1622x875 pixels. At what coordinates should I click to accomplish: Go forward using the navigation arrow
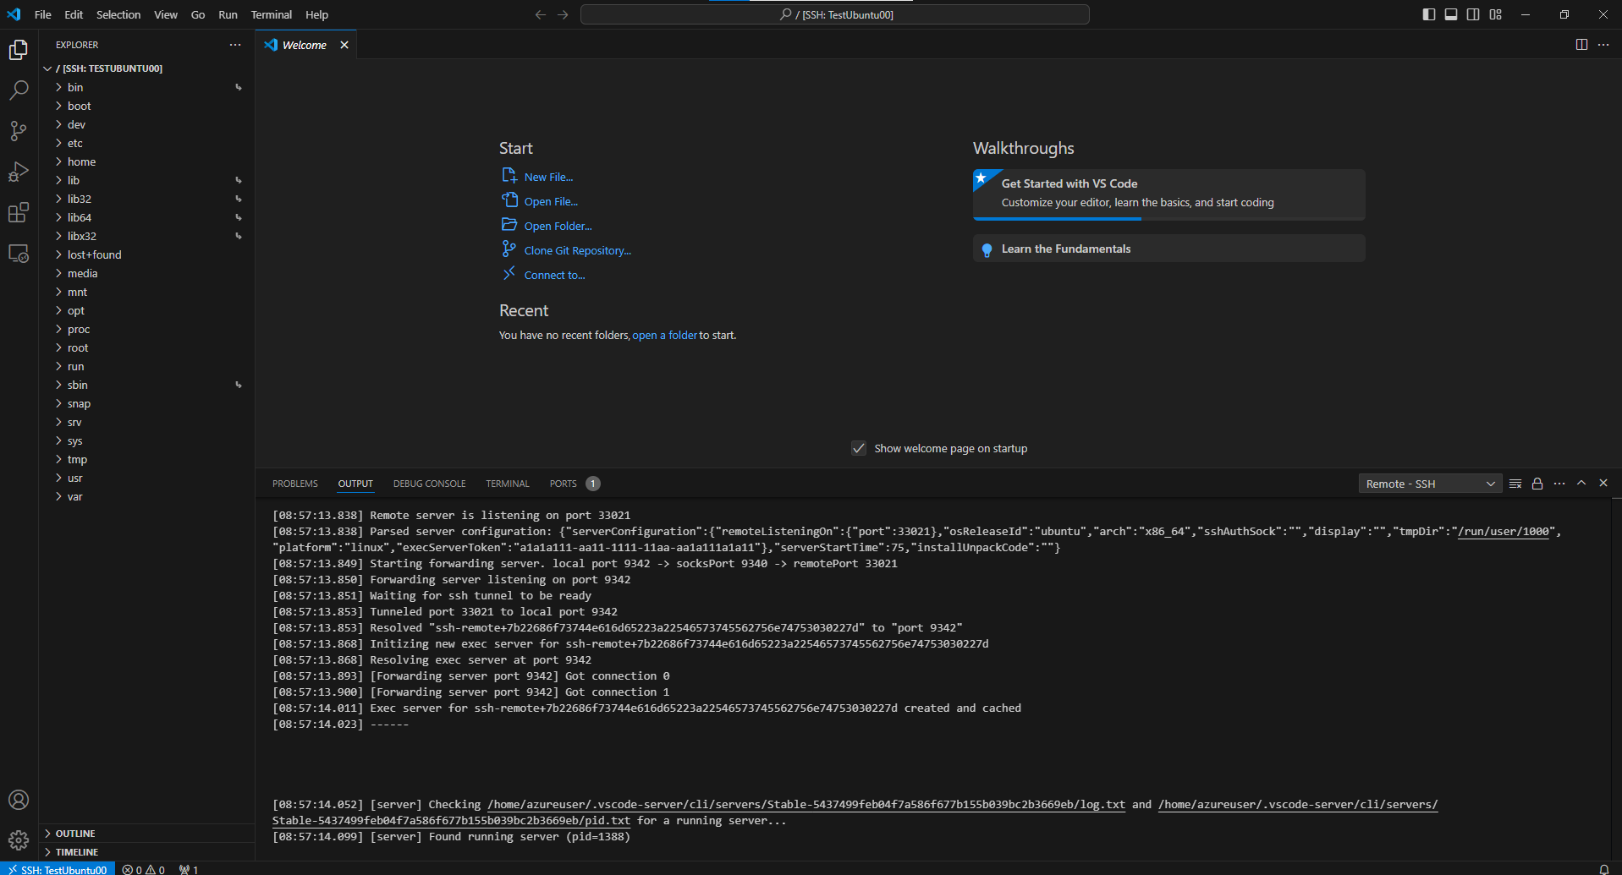tap(563, 14)
